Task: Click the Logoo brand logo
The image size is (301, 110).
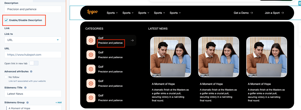Action: (92, 12)
